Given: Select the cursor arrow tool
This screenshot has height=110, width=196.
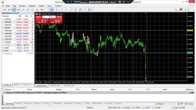Looking at the screenshot, I should pyautogui.click(x=52, y=9).
